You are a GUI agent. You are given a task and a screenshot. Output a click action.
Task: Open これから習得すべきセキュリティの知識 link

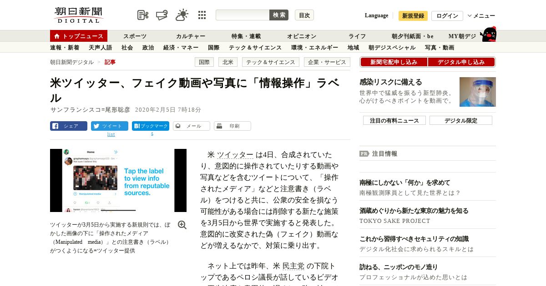click(x=414, y=239)
